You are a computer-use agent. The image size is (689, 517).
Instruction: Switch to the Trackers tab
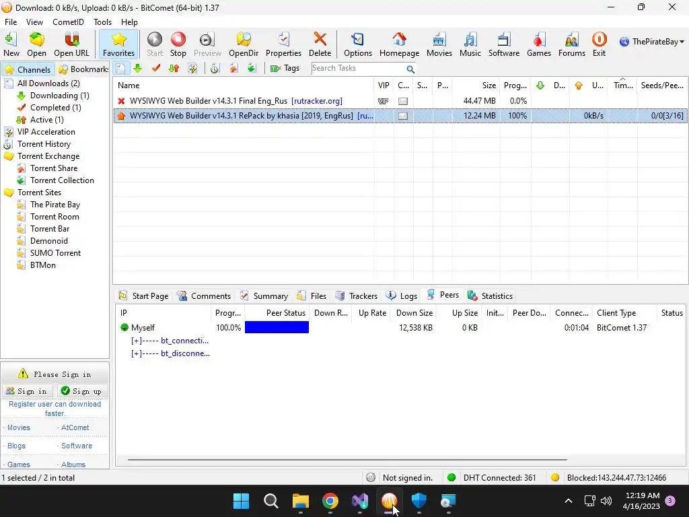[x=357, y=296]
